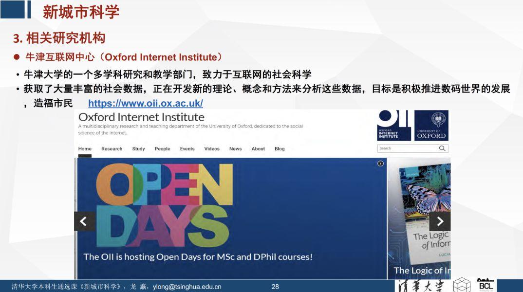Go to the News page
This screenshot has height=292, width=523.
pyautogui.click(x=236, y=148)
